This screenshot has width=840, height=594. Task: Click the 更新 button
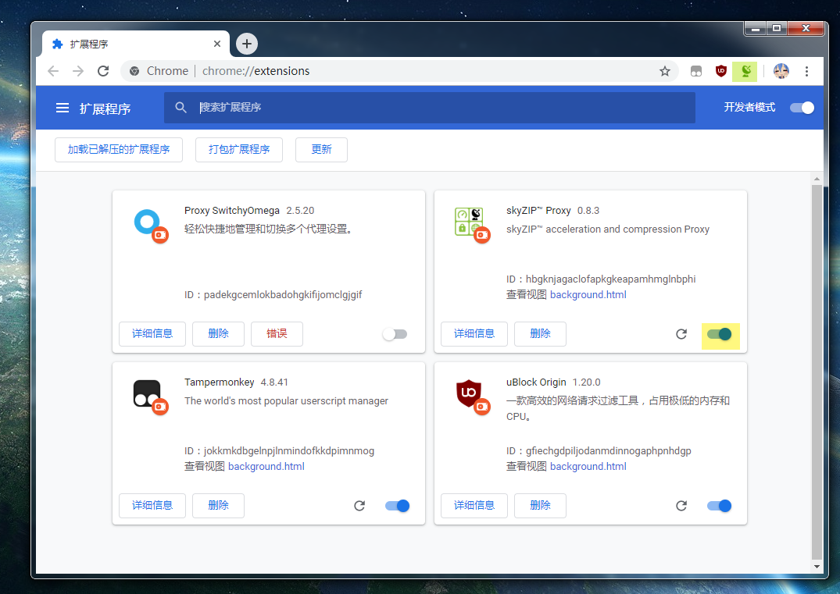click(x=321, y=150)
